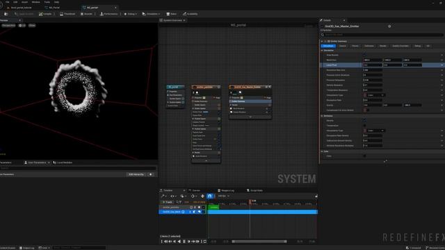Click the Lit view mode button
Image resolution: width=445 pixels, height=250 pixels.
click(x=22, y=25)
